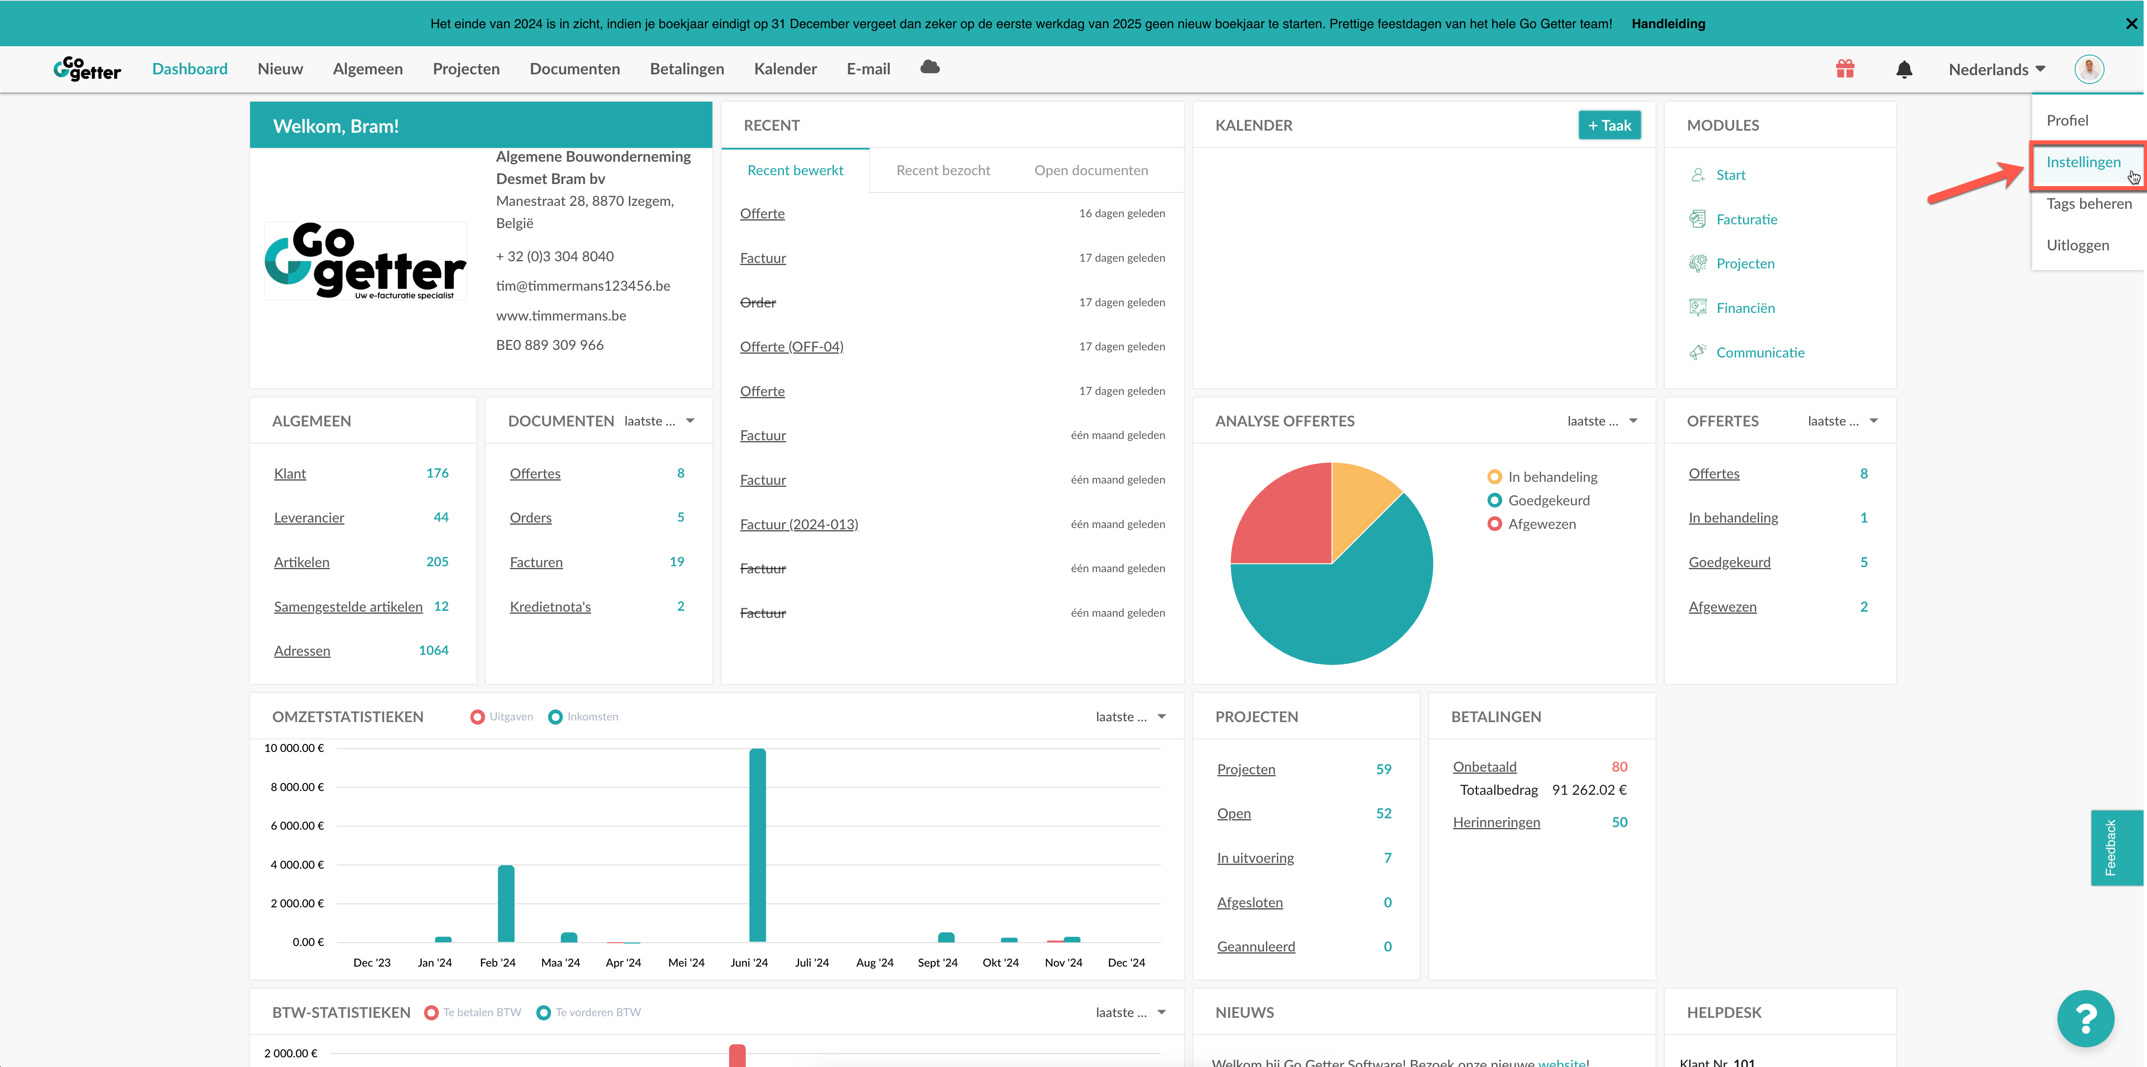Toggle Afgewezen in pie legend

click(1532, 524)
